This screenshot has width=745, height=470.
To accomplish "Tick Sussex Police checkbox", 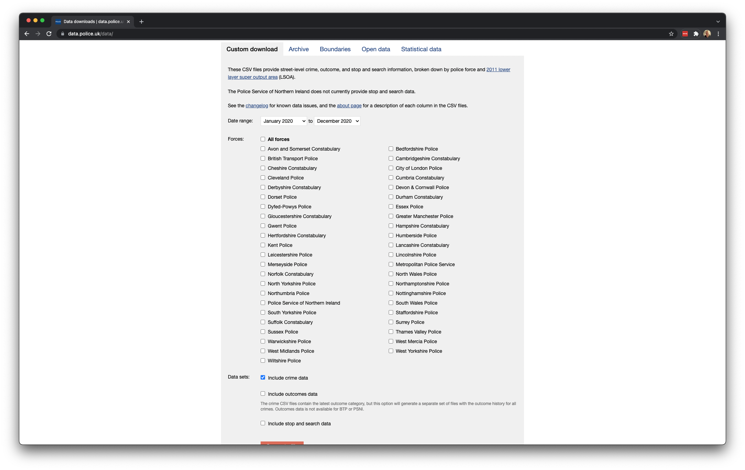I will [x=263, y=332].
